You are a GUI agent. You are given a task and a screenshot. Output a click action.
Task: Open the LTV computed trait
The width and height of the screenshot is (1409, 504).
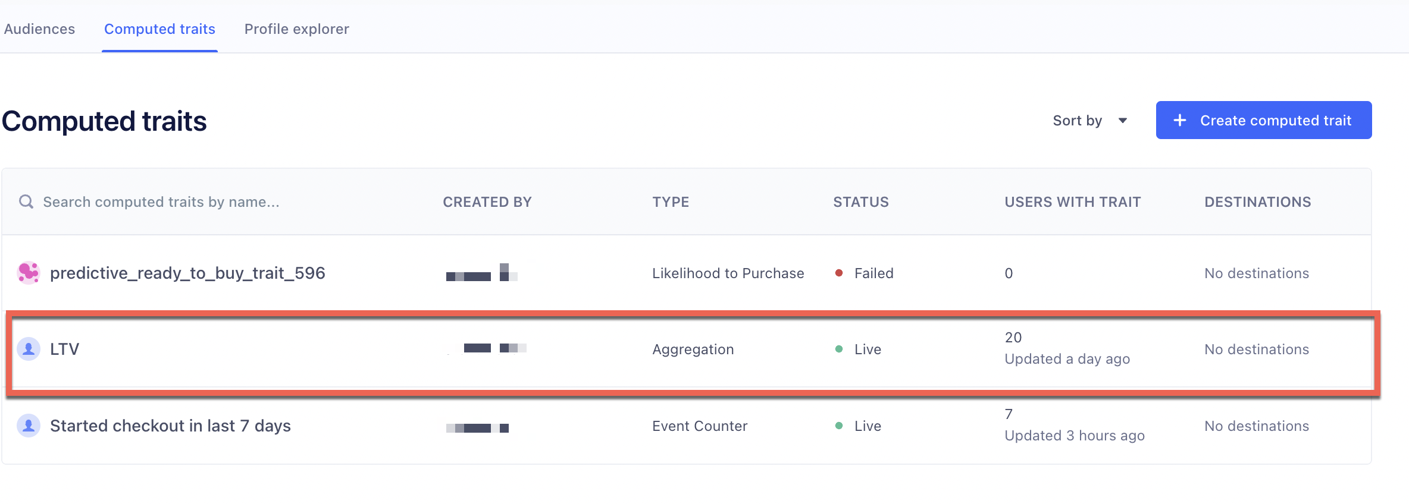[x=64, y=349]
